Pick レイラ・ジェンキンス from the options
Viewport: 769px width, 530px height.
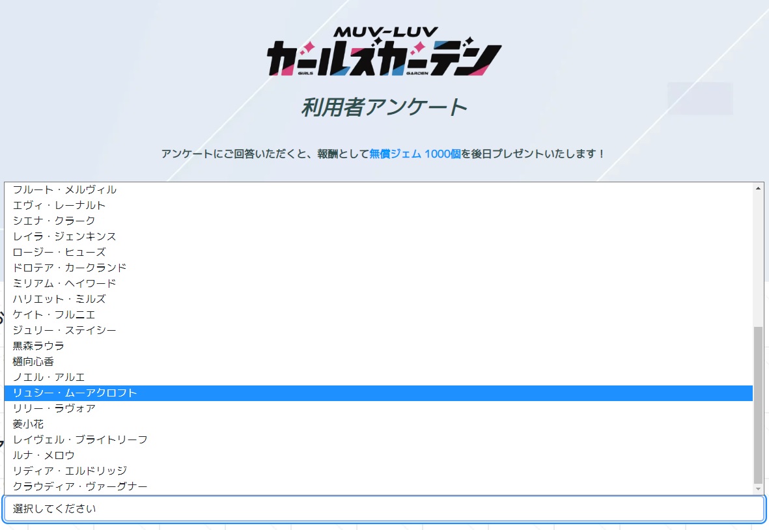tap(64, 236)
